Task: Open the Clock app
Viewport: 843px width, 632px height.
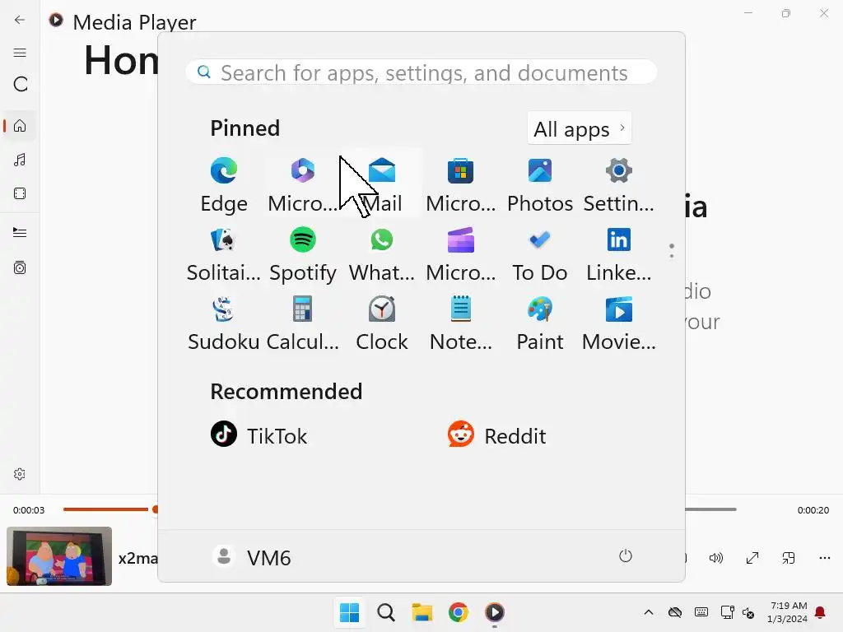Action: pyautogui.click(x=382, y=323)
